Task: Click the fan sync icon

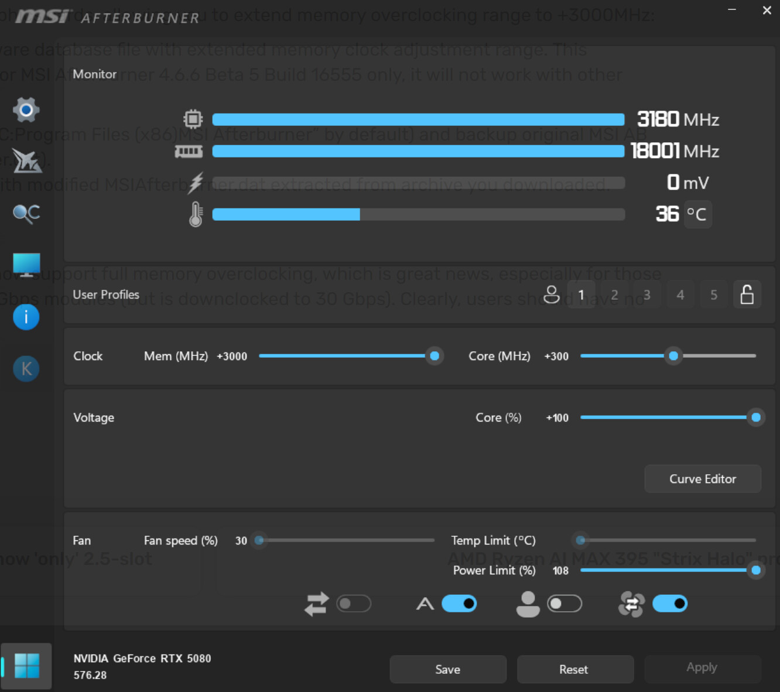Action: 631,604
